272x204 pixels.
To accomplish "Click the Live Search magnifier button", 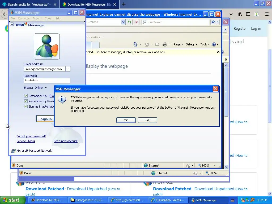I will (x=213, y=22).
